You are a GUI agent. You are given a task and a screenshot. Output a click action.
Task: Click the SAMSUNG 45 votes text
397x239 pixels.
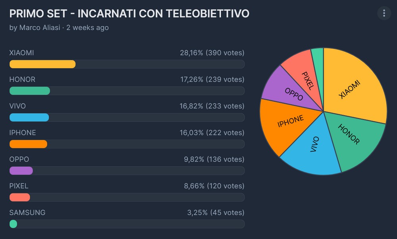click(227, 213)
